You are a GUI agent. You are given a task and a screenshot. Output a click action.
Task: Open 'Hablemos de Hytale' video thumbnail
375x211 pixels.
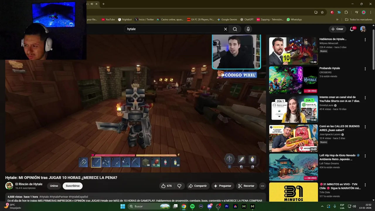[293, 51]
